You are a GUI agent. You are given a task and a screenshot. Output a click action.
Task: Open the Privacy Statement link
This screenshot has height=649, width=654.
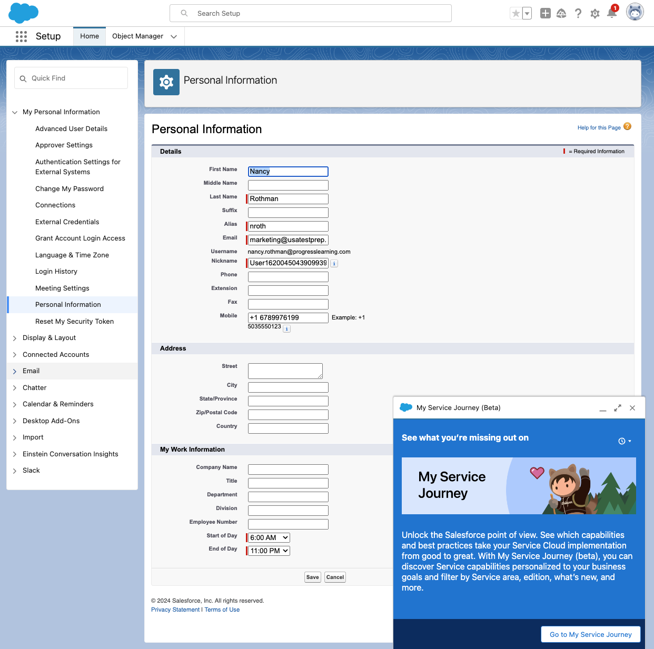pyautogui.click(x=175, y=610)
